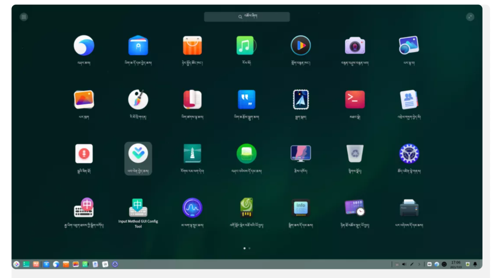
Task: Open the red book Document Viewer app
Action: coord(192,99)
